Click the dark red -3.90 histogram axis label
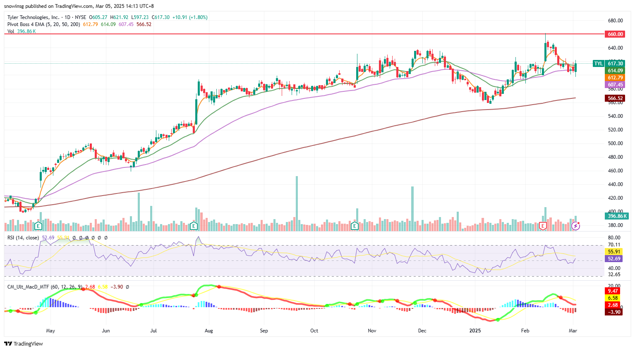Image resolution: width=635 pixels, height=351 pixels. click(x=613, y=312)
